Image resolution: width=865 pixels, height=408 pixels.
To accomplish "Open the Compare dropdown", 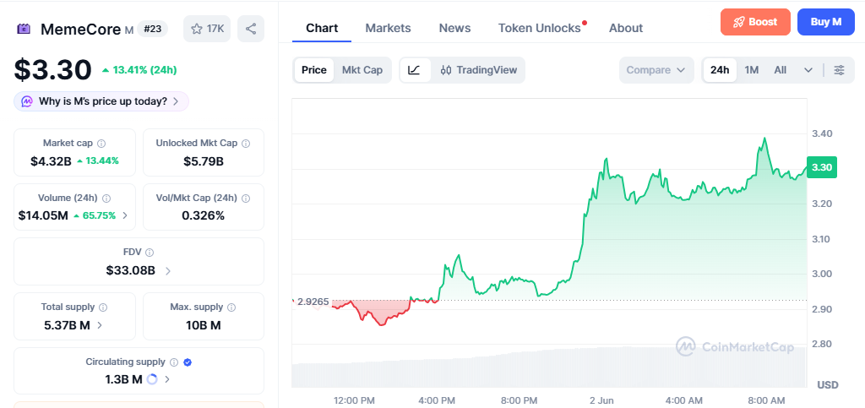I will click(x=656, y=70).
